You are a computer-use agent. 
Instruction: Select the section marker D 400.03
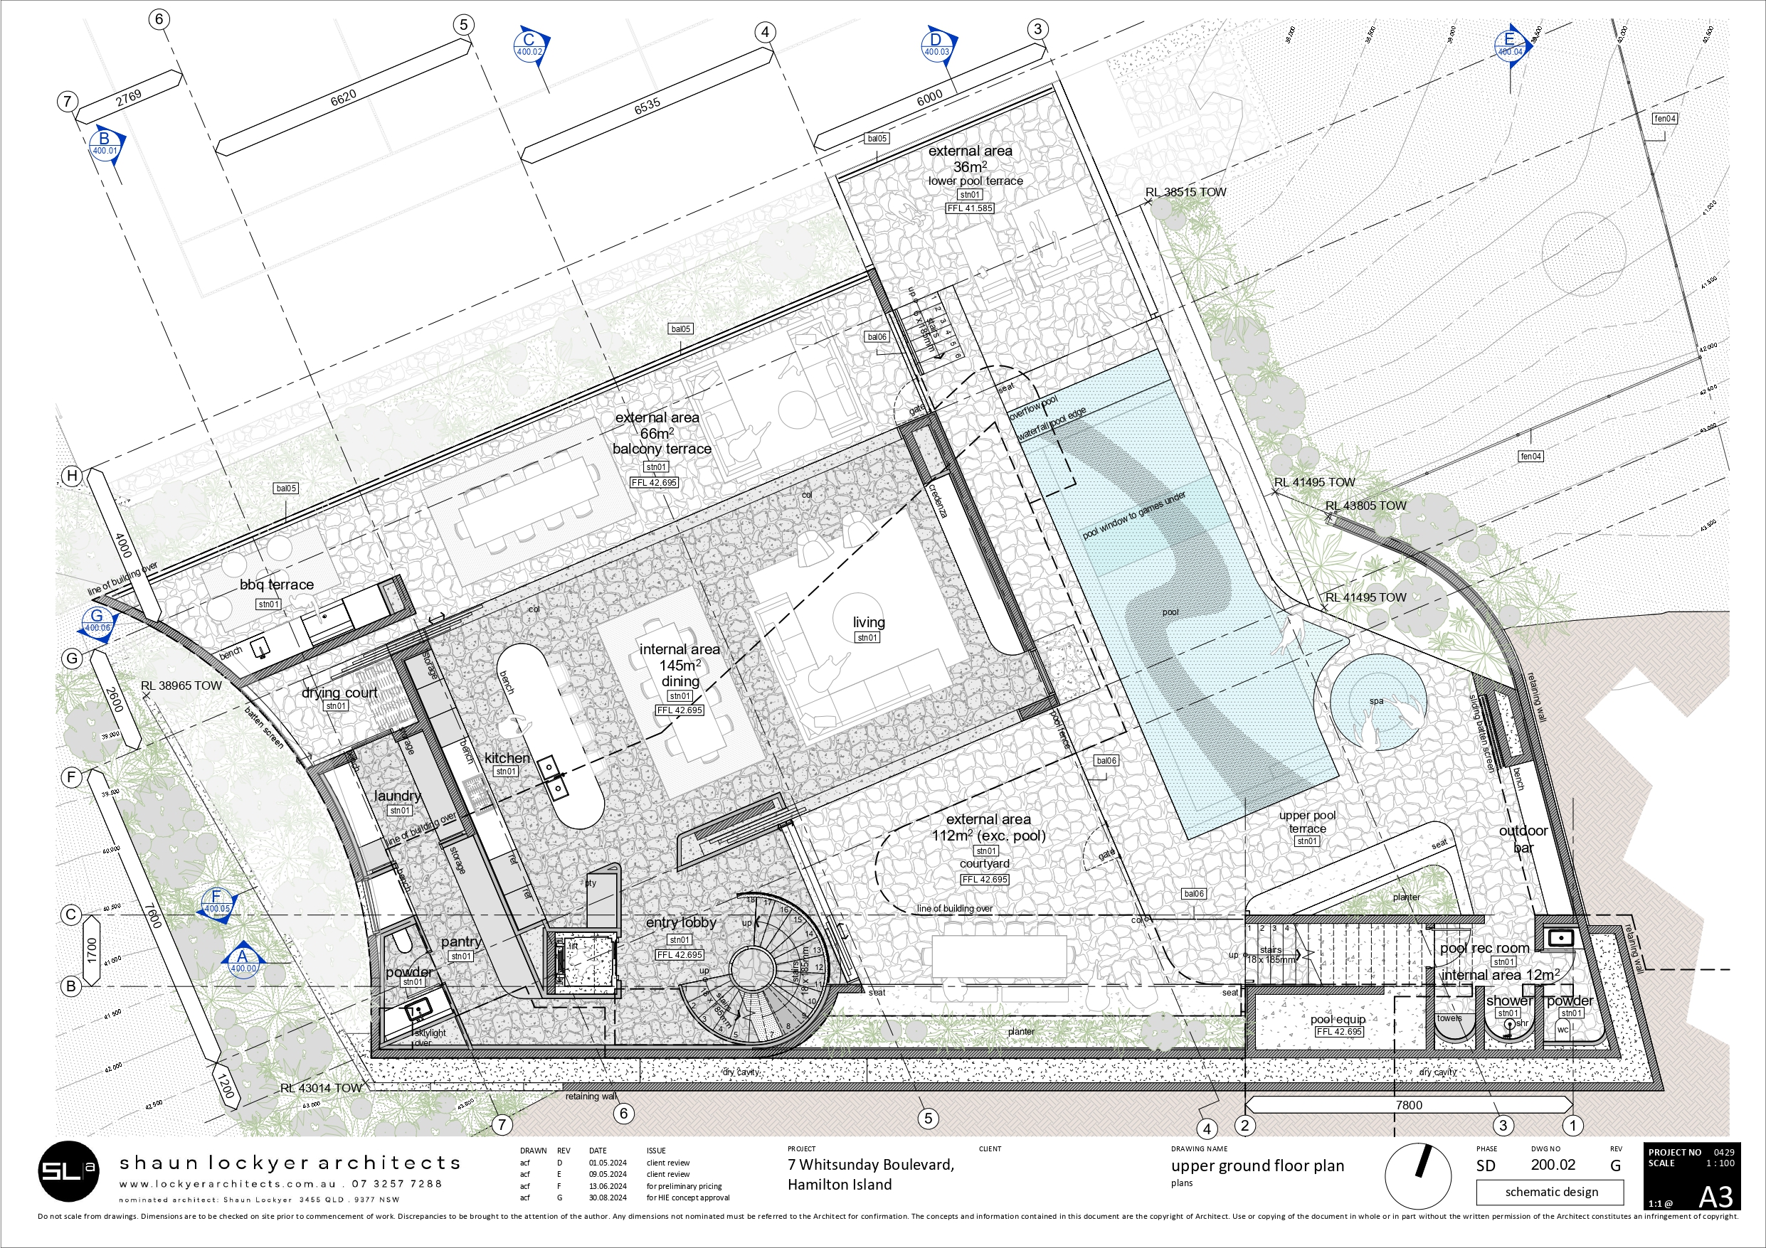click(x=937, y=46)
